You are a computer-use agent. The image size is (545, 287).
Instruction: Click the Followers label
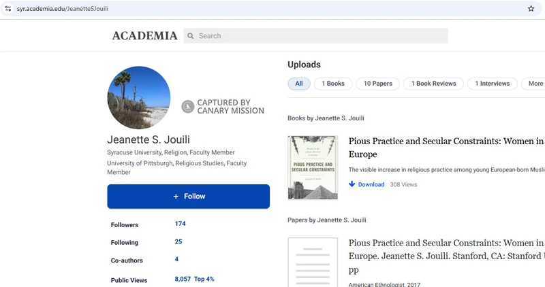[x=125, y=225]
